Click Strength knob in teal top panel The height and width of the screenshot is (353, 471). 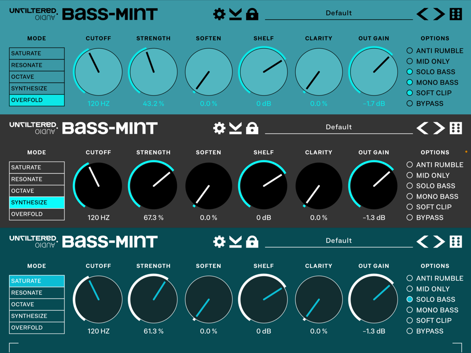154,72
